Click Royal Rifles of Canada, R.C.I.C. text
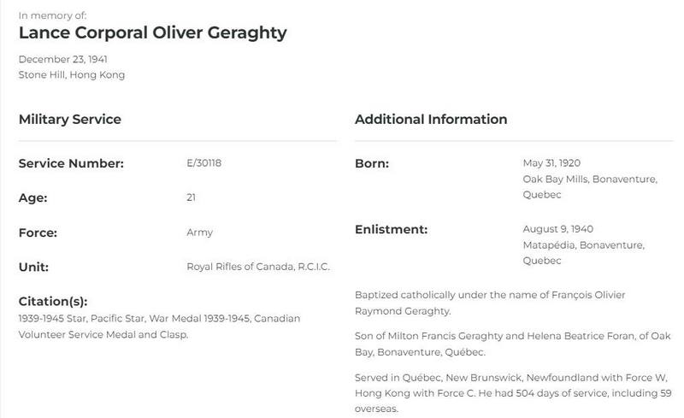Viewport: 684px width, 418px height. (258, 267)
